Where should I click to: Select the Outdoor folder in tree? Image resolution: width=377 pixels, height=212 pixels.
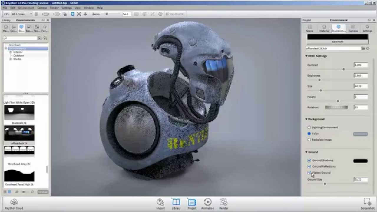click(19, 56)
